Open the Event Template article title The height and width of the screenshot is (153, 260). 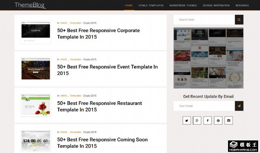(107, 70)
